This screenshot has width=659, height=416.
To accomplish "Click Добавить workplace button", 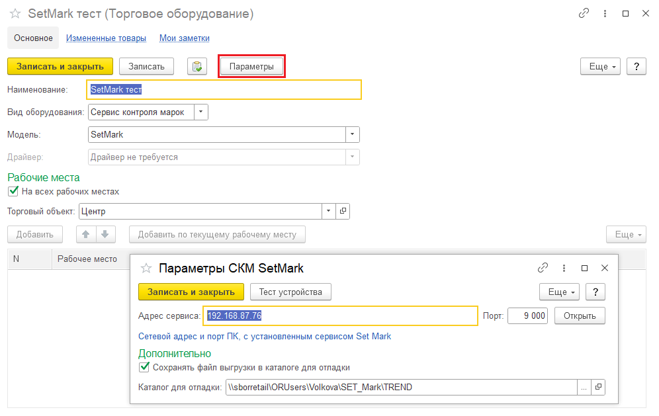I will click(35, 234).
